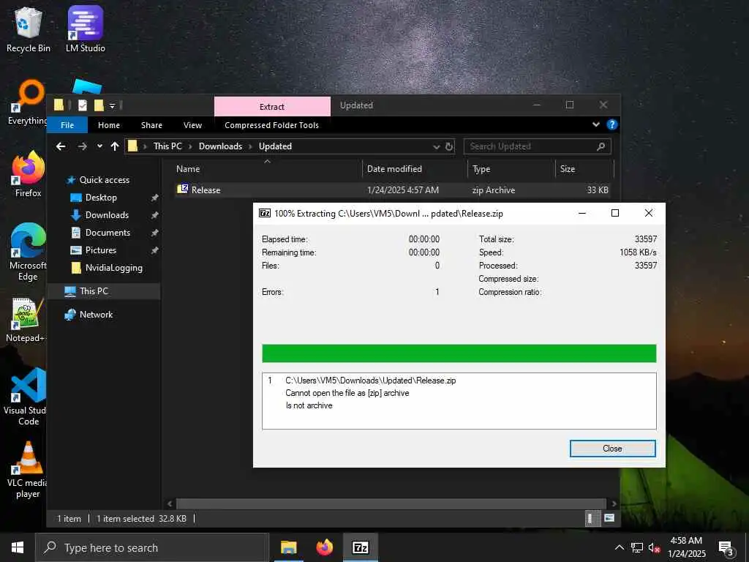749x562 pixels.
Task: Click the muted volume tray icon
Action: [654, 548]
